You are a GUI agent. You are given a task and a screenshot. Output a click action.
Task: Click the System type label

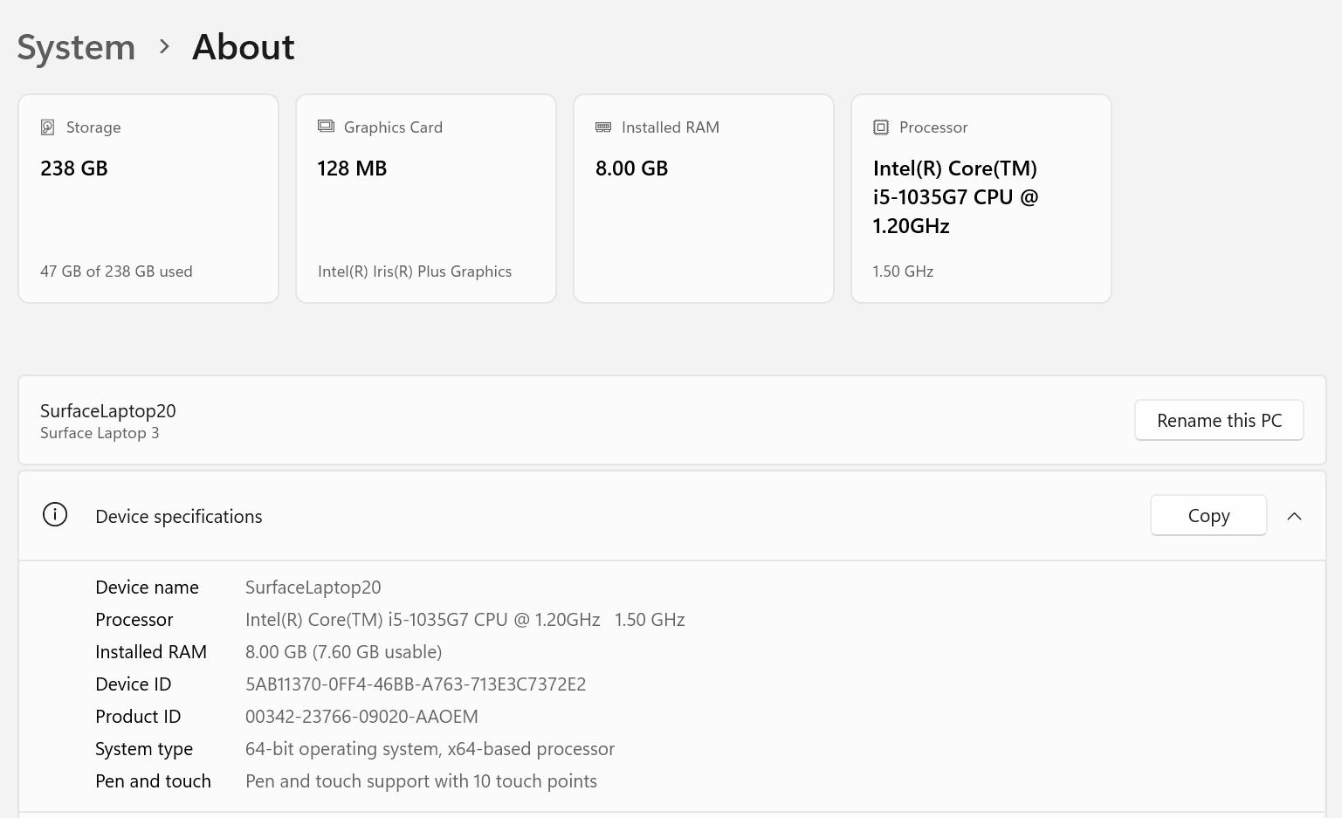click(x=144, y=749)
